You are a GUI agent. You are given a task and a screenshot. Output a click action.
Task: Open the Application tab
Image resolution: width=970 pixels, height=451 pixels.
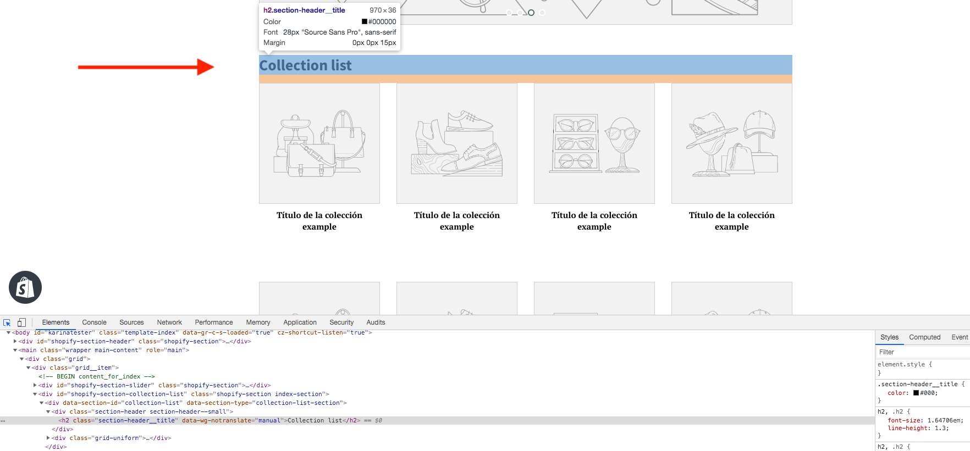(300, 322)
